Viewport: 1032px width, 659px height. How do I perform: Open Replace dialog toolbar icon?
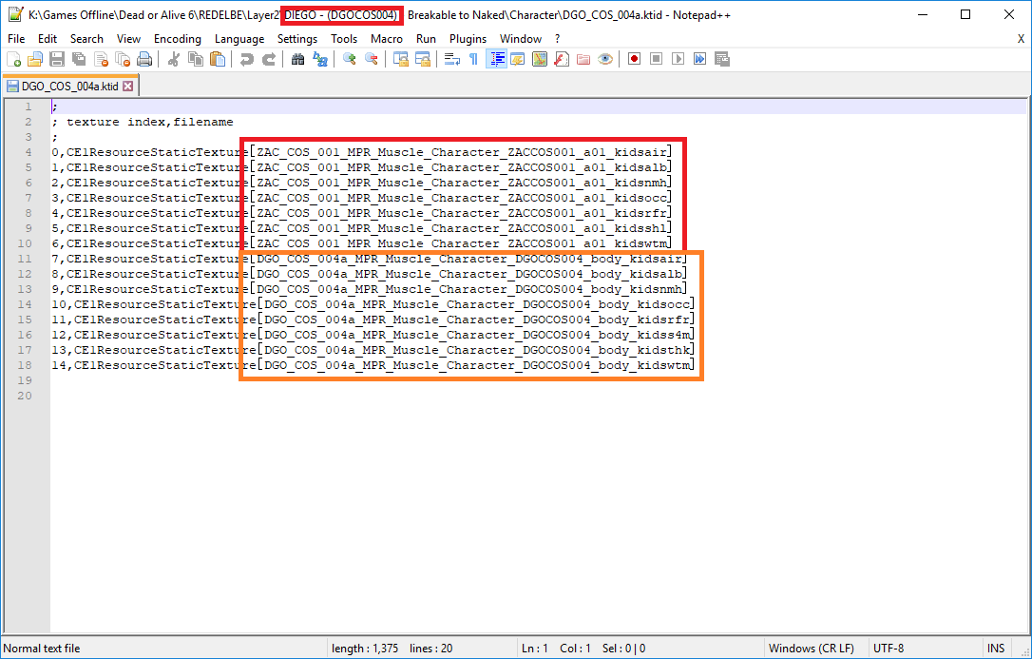click(x=320, y=59)
